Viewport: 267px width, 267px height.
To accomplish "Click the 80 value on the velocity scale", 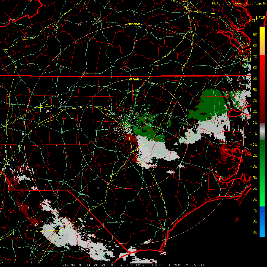I will pos(255,45).
